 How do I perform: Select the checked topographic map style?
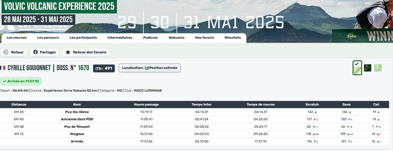357,68
